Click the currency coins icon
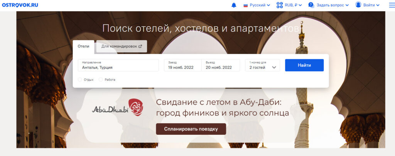 click(x=280, y=5)
